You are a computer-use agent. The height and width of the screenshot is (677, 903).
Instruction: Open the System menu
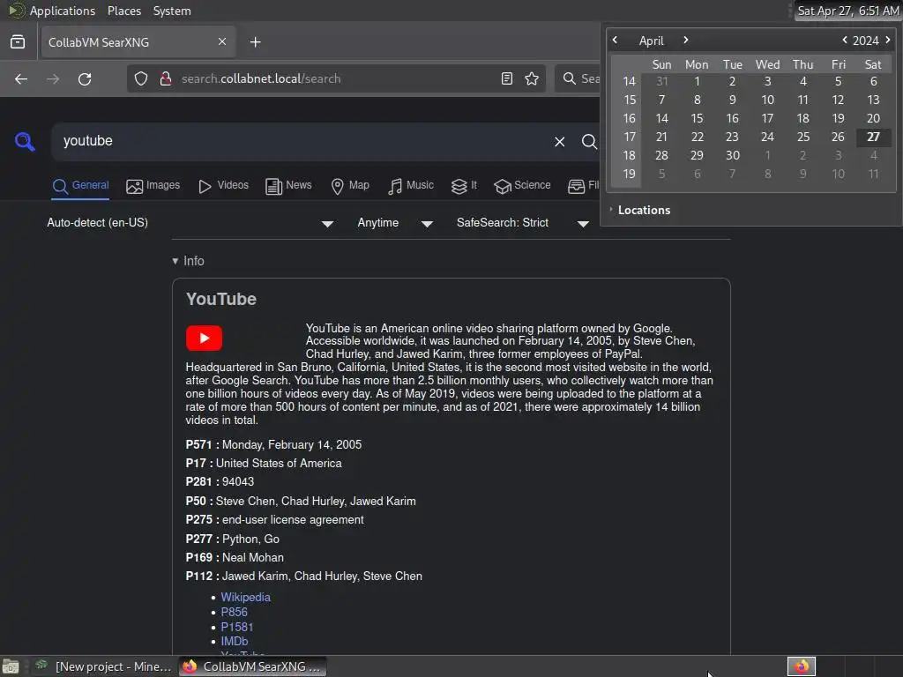172,11
